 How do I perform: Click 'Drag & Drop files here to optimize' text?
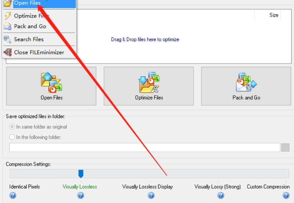(x=145, y=39)
